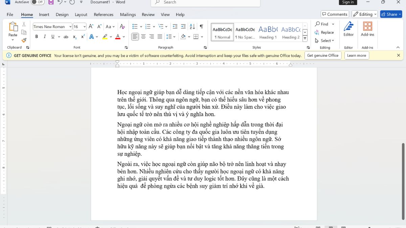The image size is (406, 228).
Task: Apply subscript formatting
Action: coord(74,36)
